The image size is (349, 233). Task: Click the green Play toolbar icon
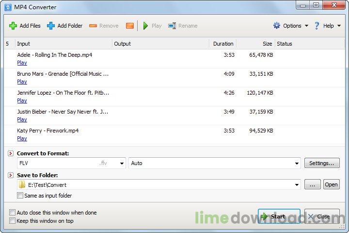145,26
